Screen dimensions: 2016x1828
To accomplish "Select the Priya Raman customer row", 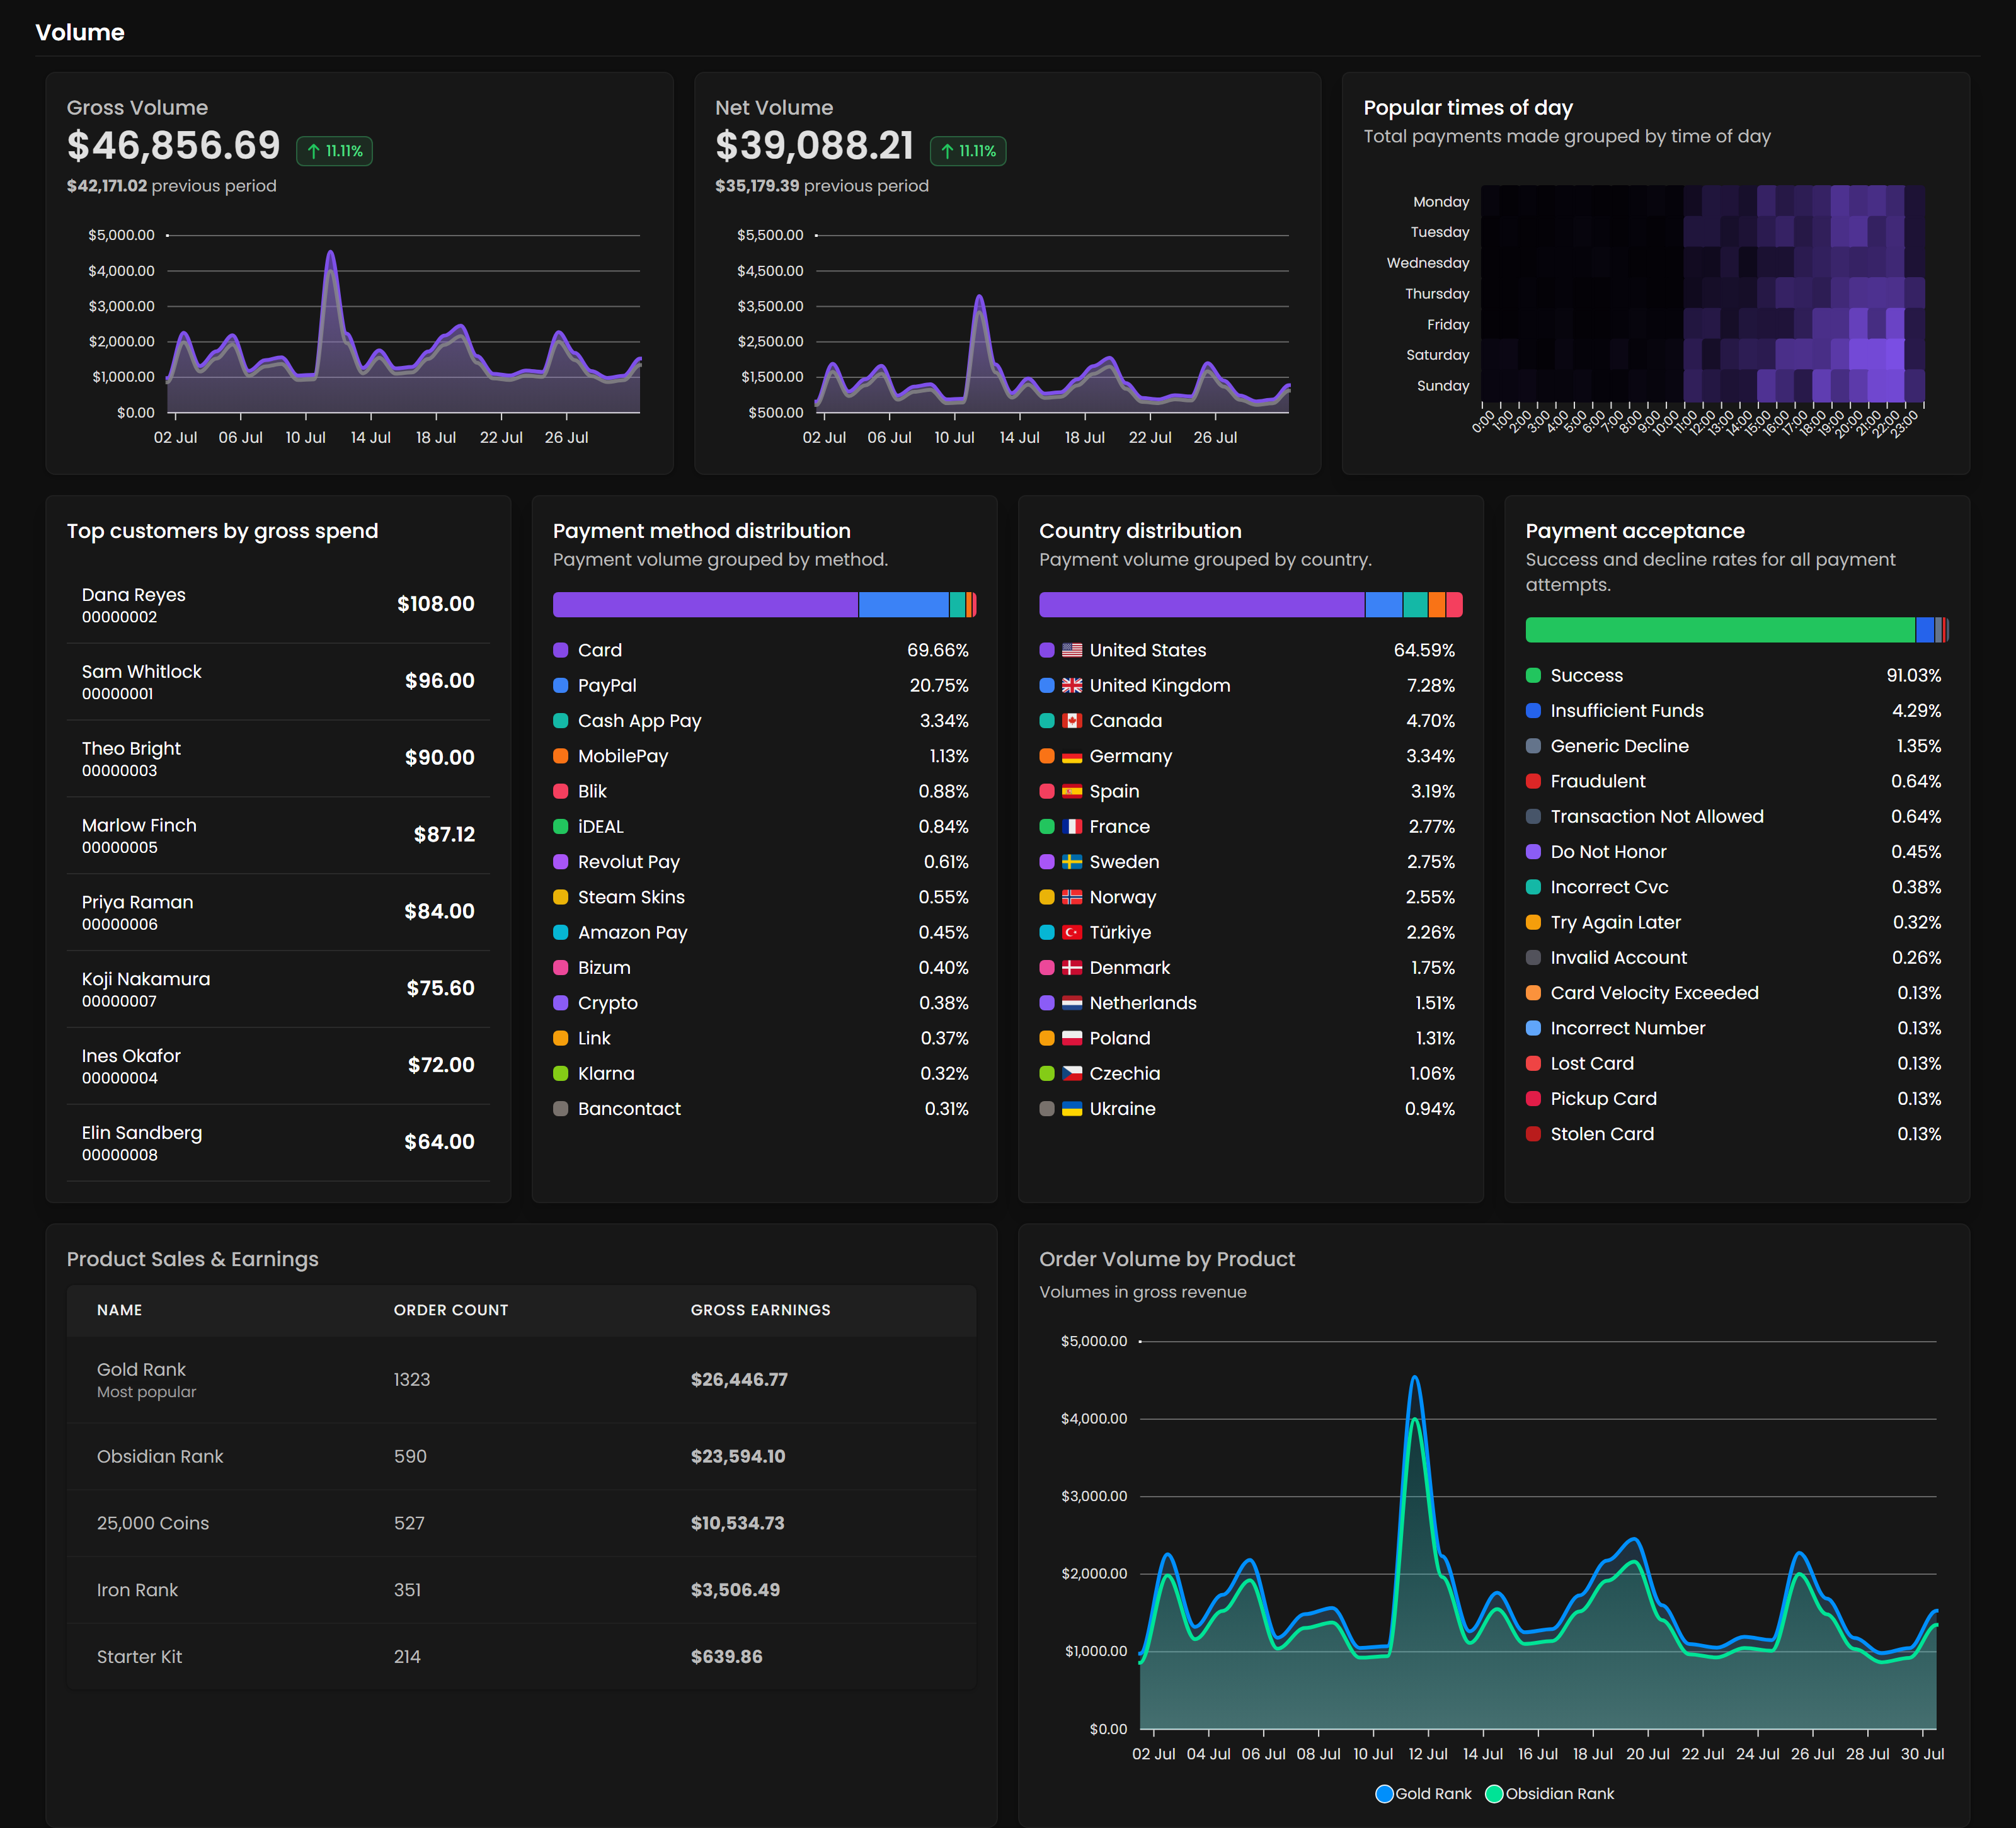I will 278,912.
